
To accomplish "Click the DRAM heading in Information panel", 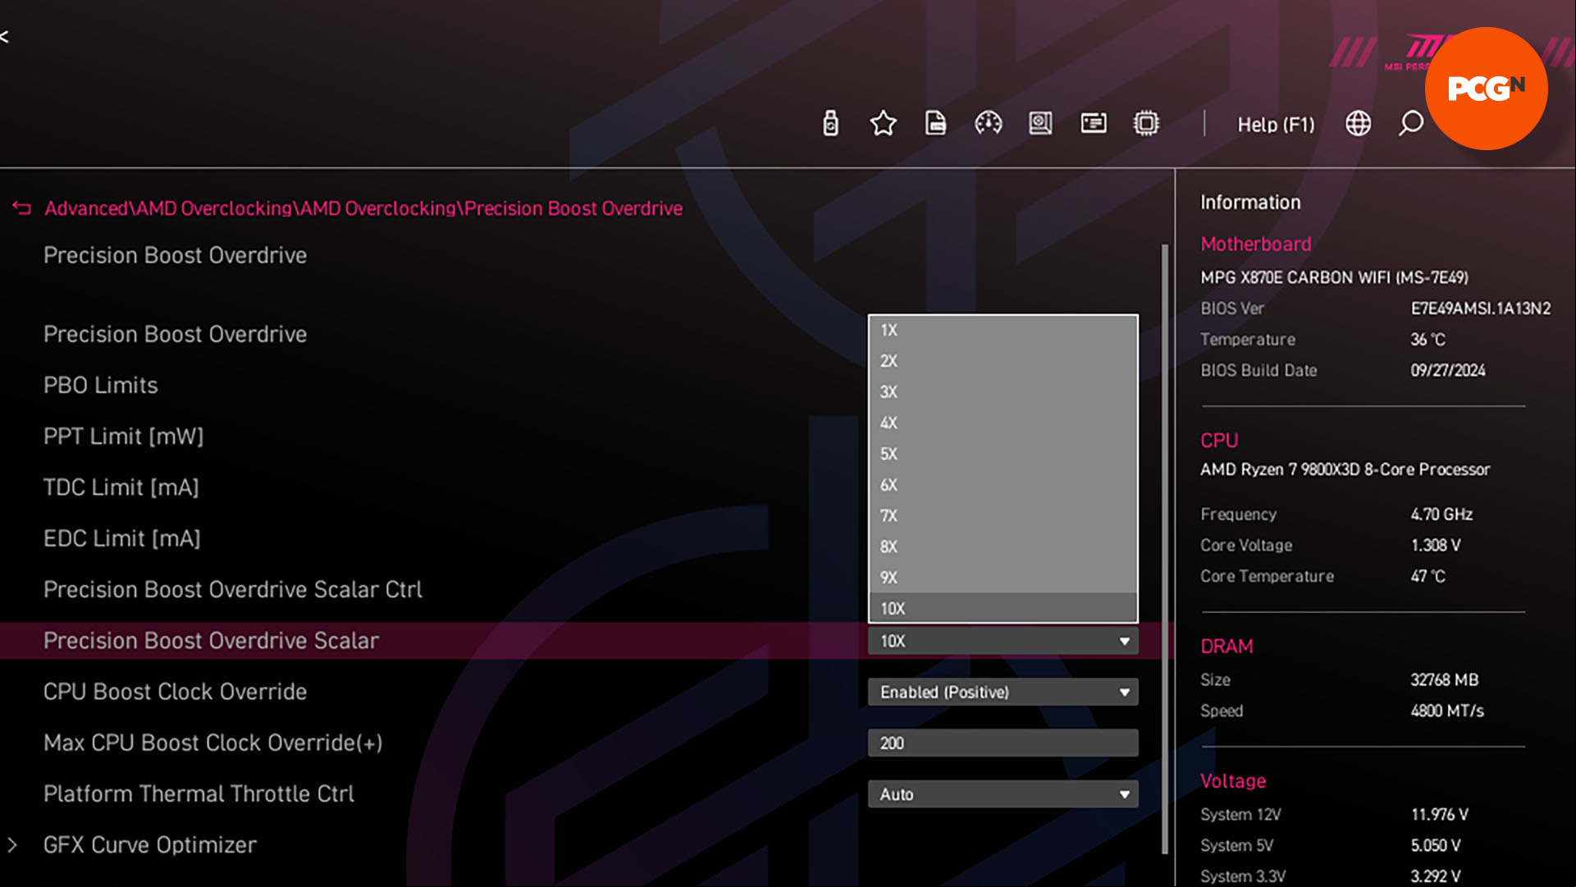I will pos(1227,647).
